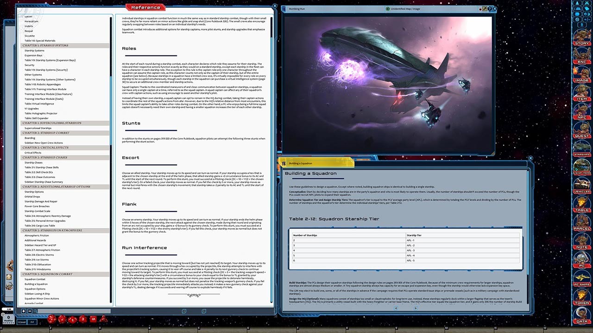The height and width of the screenshot is (333, 593).
Task: Toggle the image identified status icon
Action: [388, 9]
